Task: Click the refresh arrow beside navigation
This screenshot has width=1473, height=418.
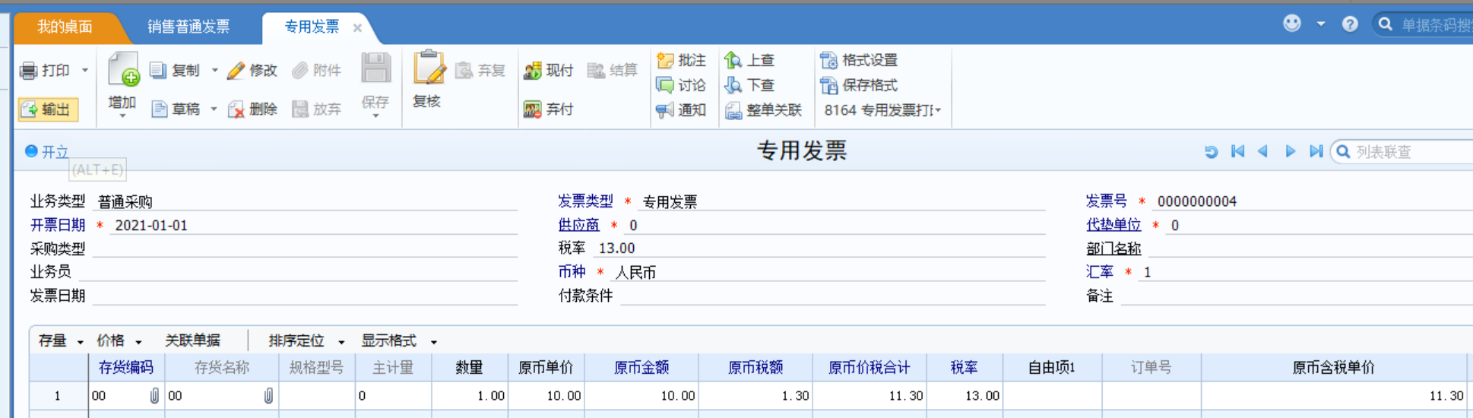Action: coord(1211,152)
